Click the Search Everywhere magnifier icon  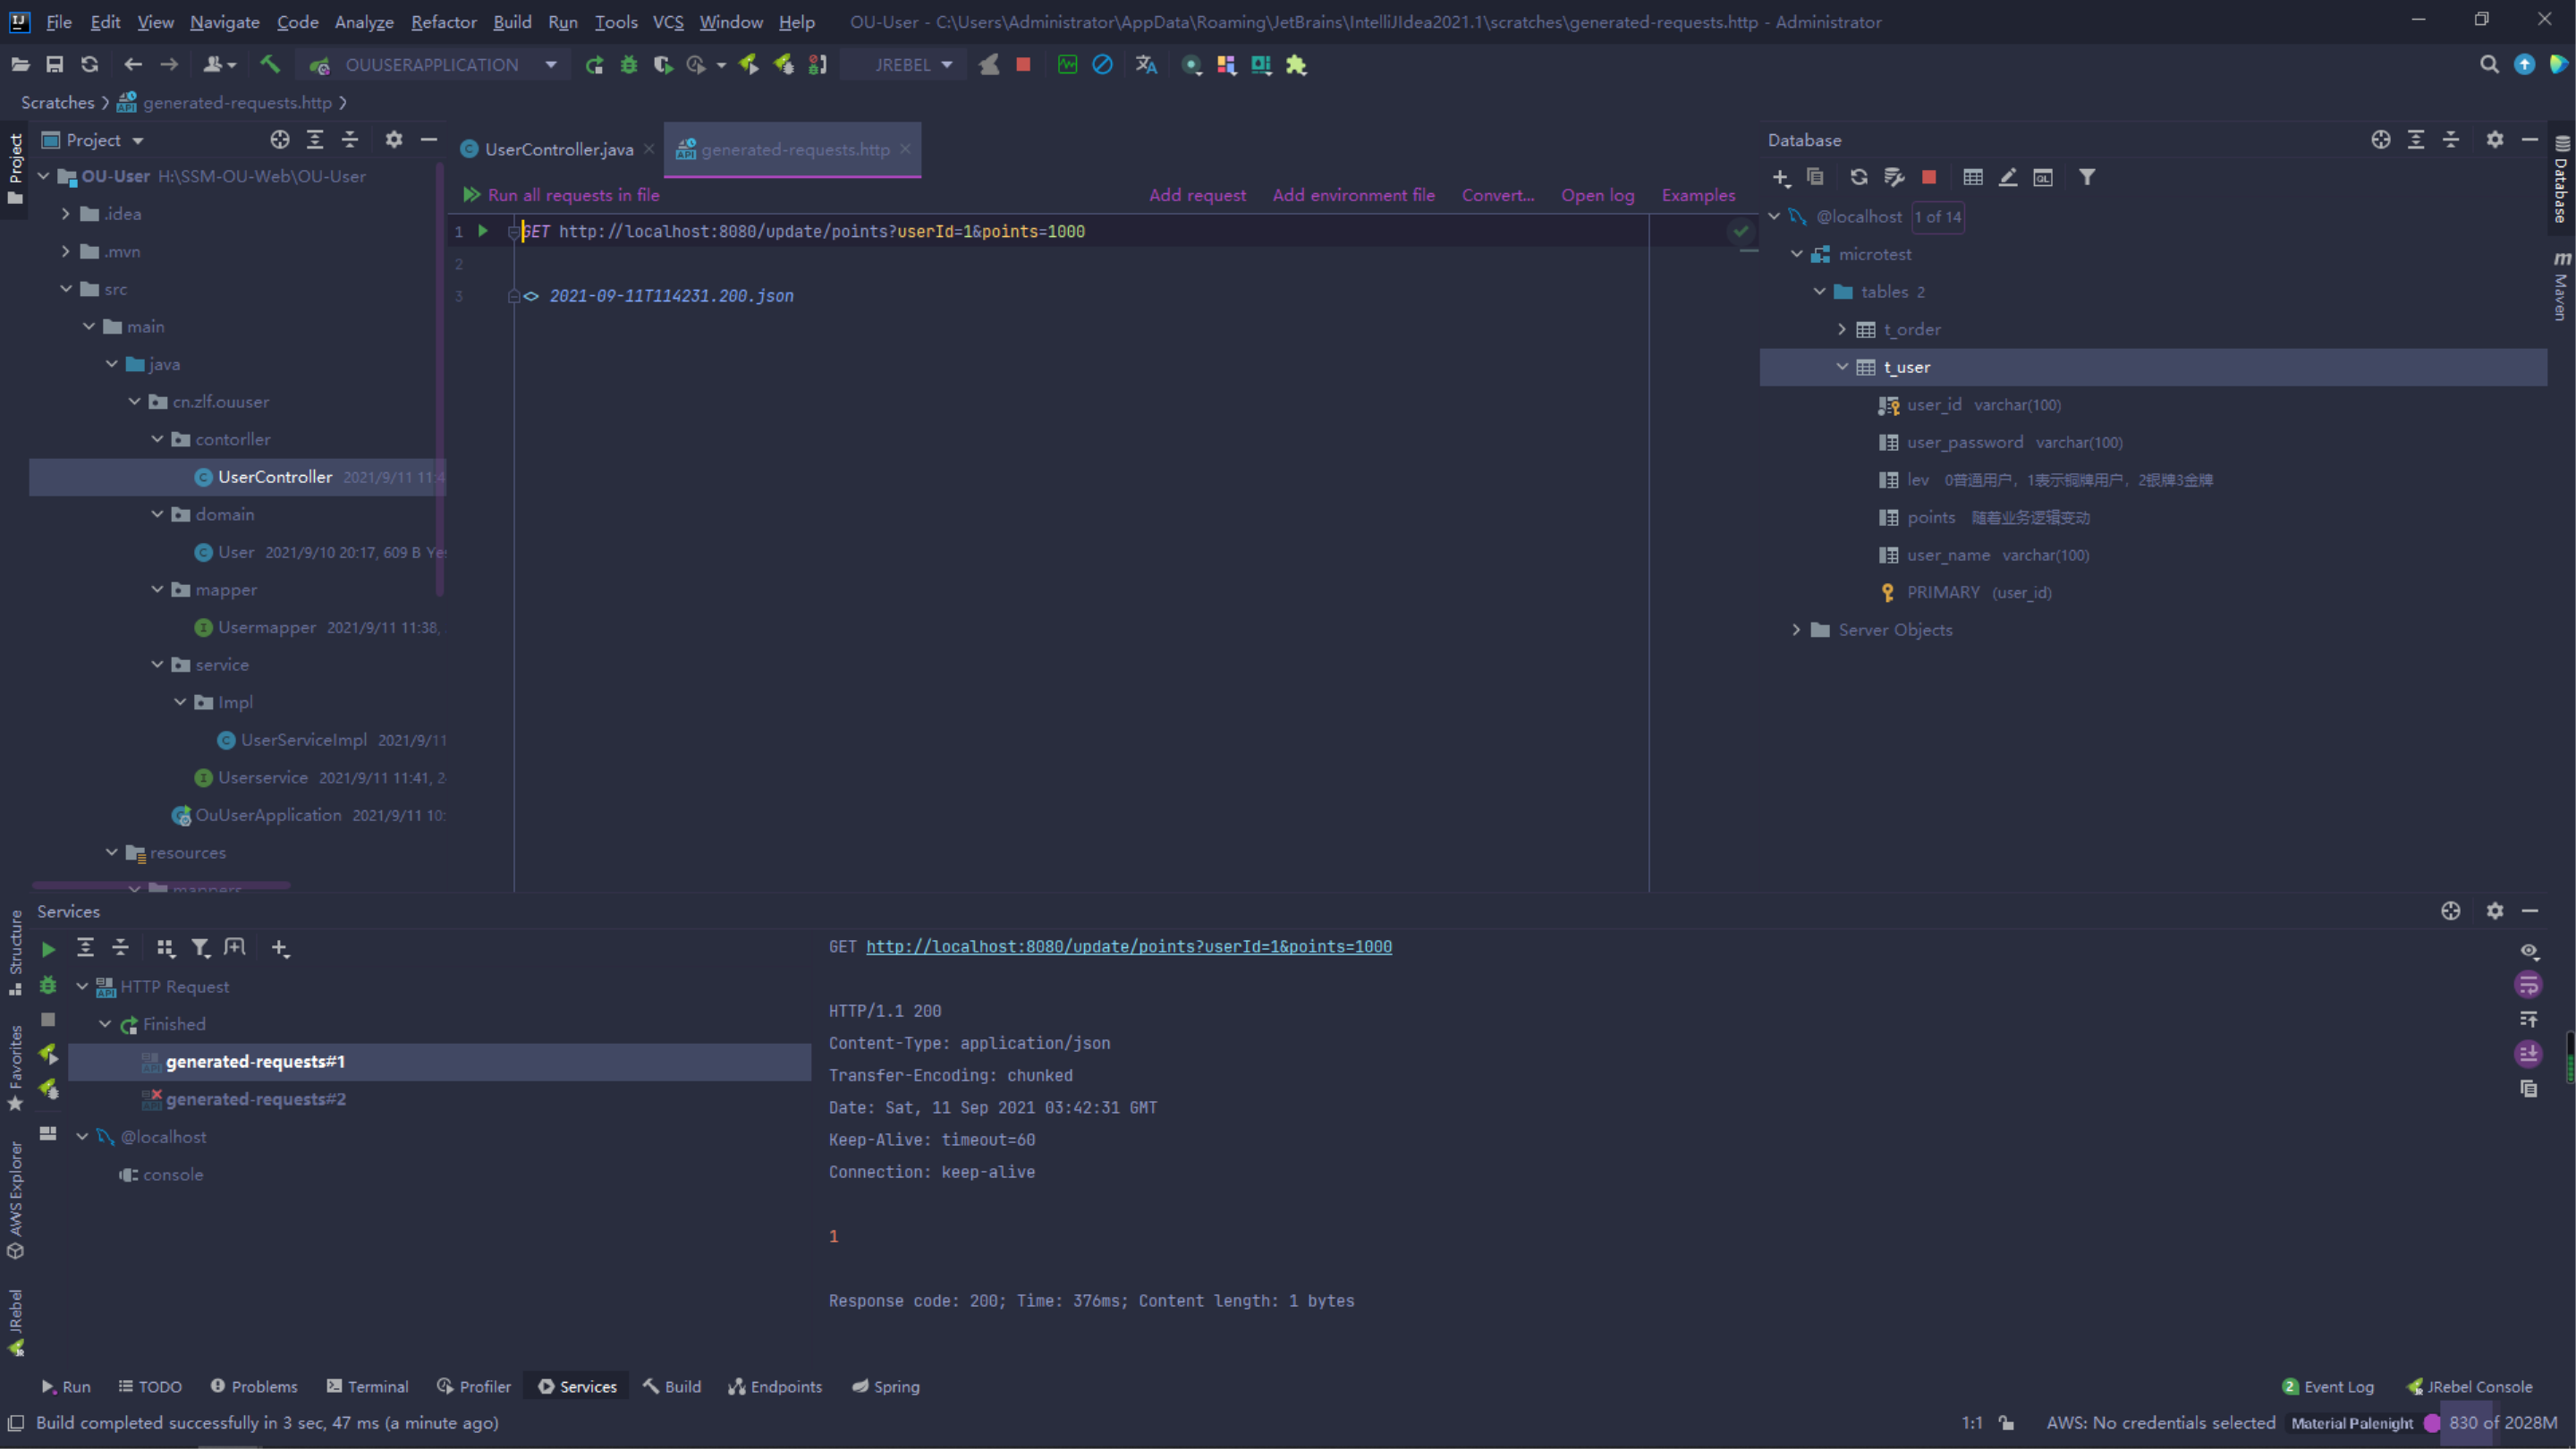pos(2489,65)
